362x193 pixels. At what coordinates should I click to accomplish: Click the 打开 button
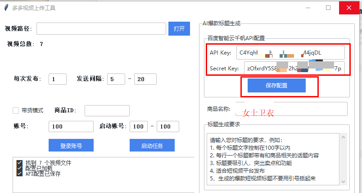point(179,29)
